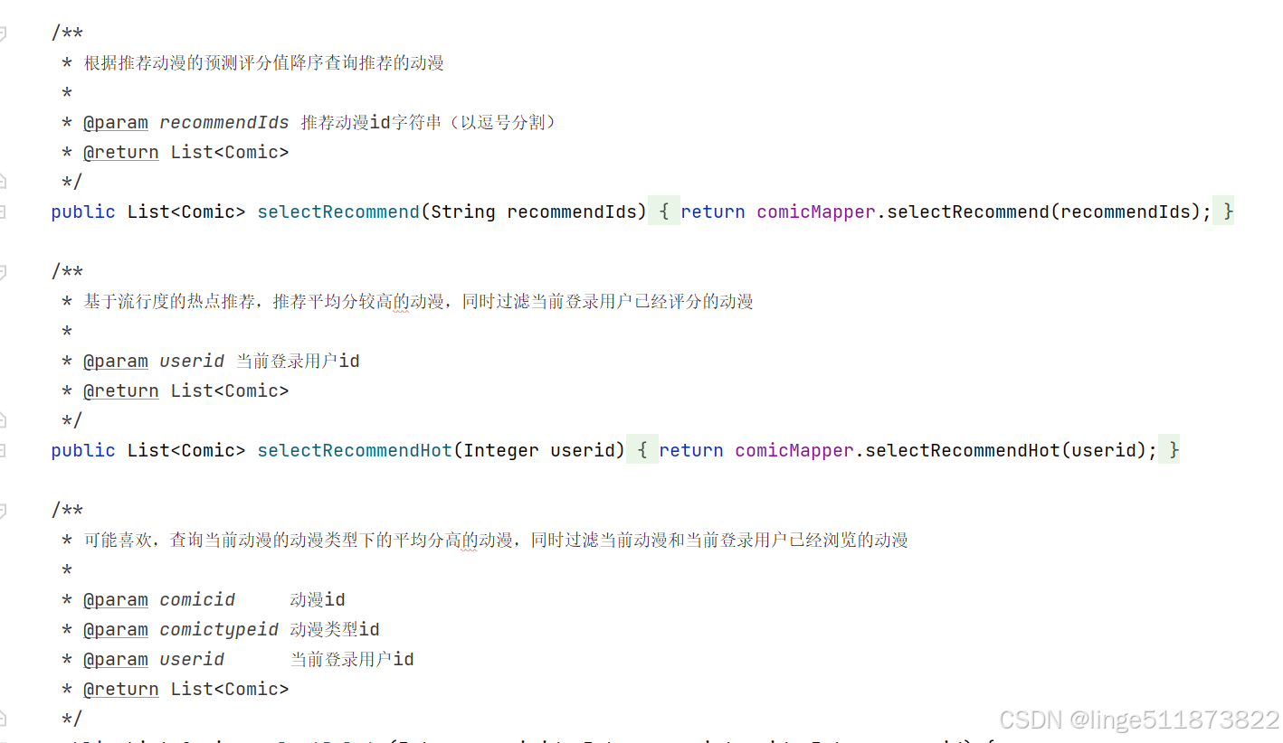Click the public keyword before selectRecommend
The height and width of the screenshot is (743, 1283).
[83, 212]
